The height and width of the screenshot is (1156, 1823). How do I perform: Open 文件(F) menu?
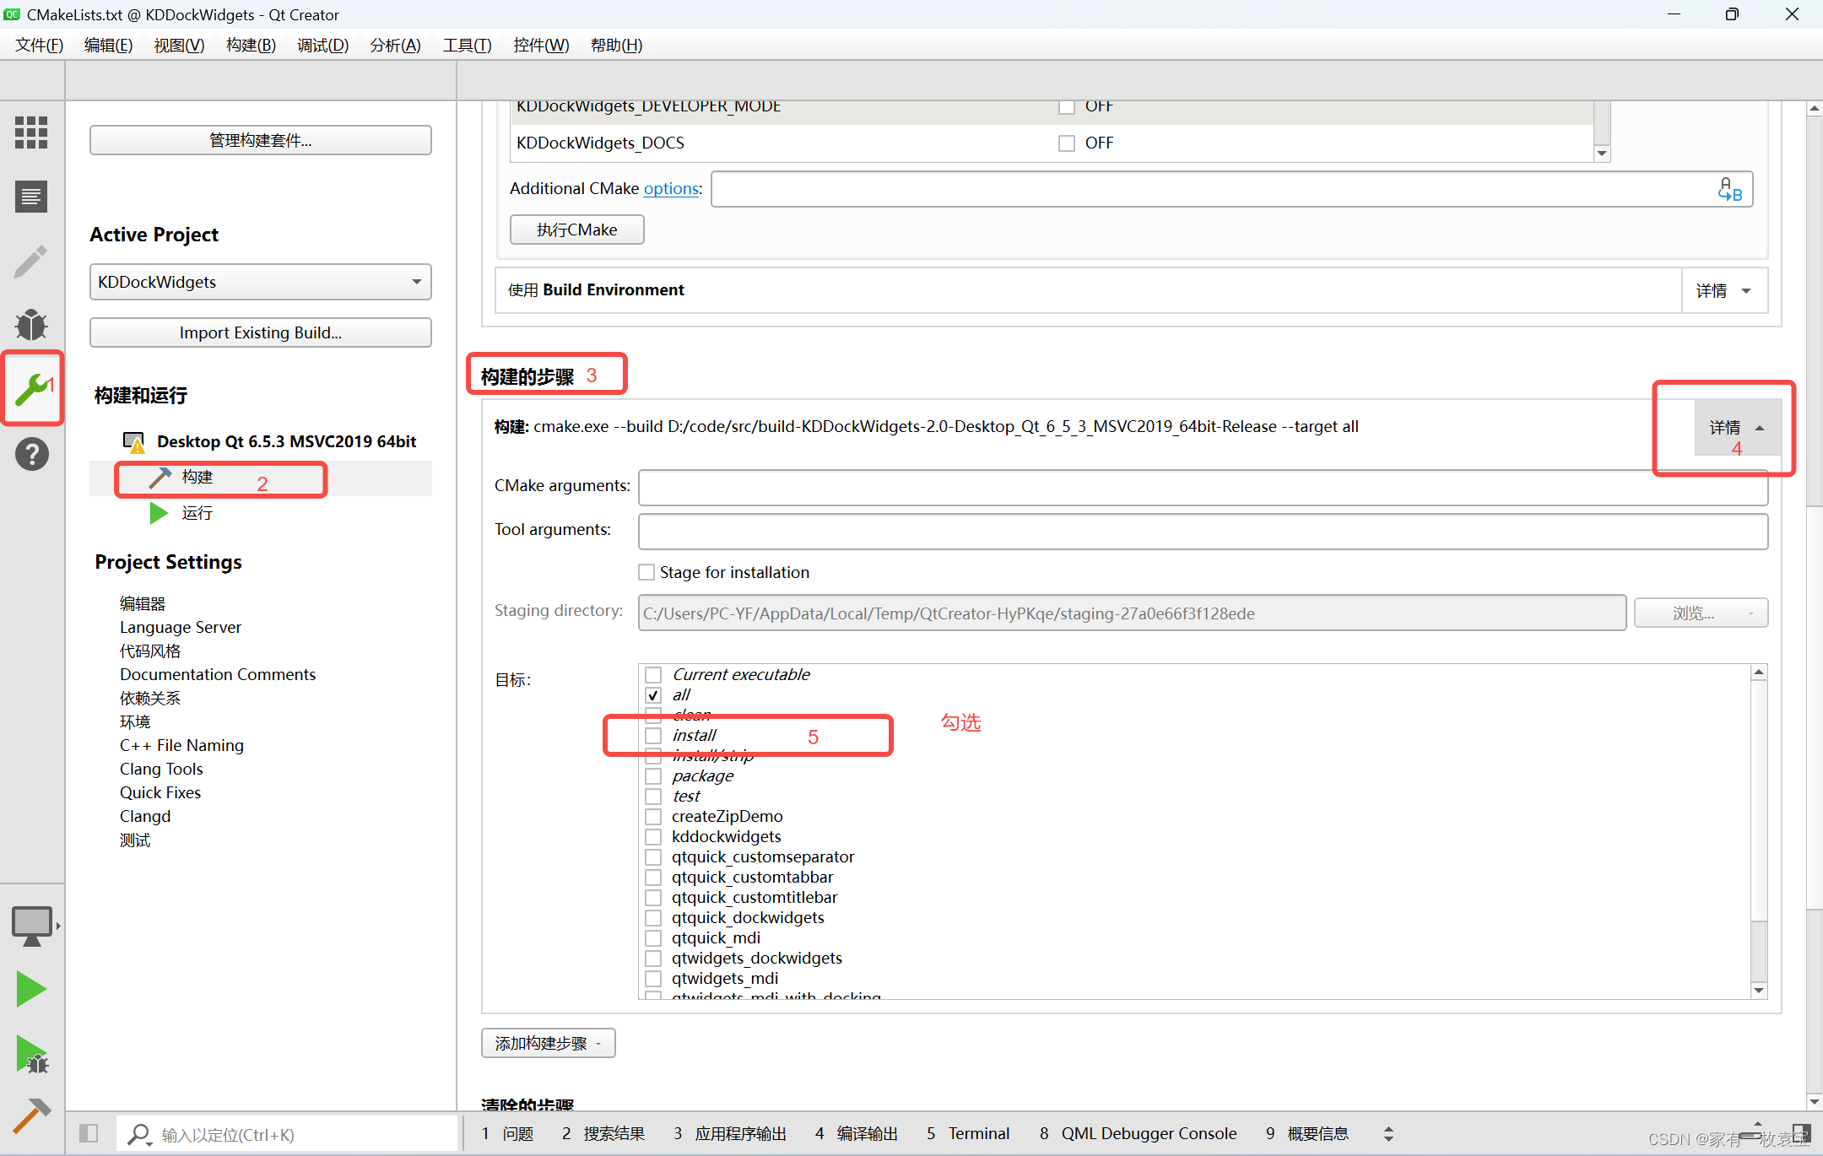[40, 46]
